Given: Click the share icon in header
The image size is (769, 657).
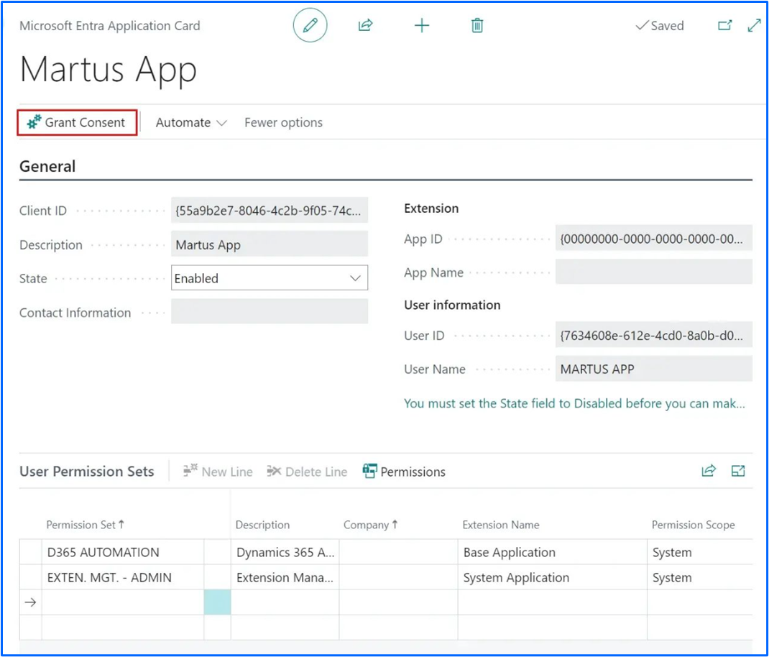Looking at the screenshot, I should click(365, 25).
